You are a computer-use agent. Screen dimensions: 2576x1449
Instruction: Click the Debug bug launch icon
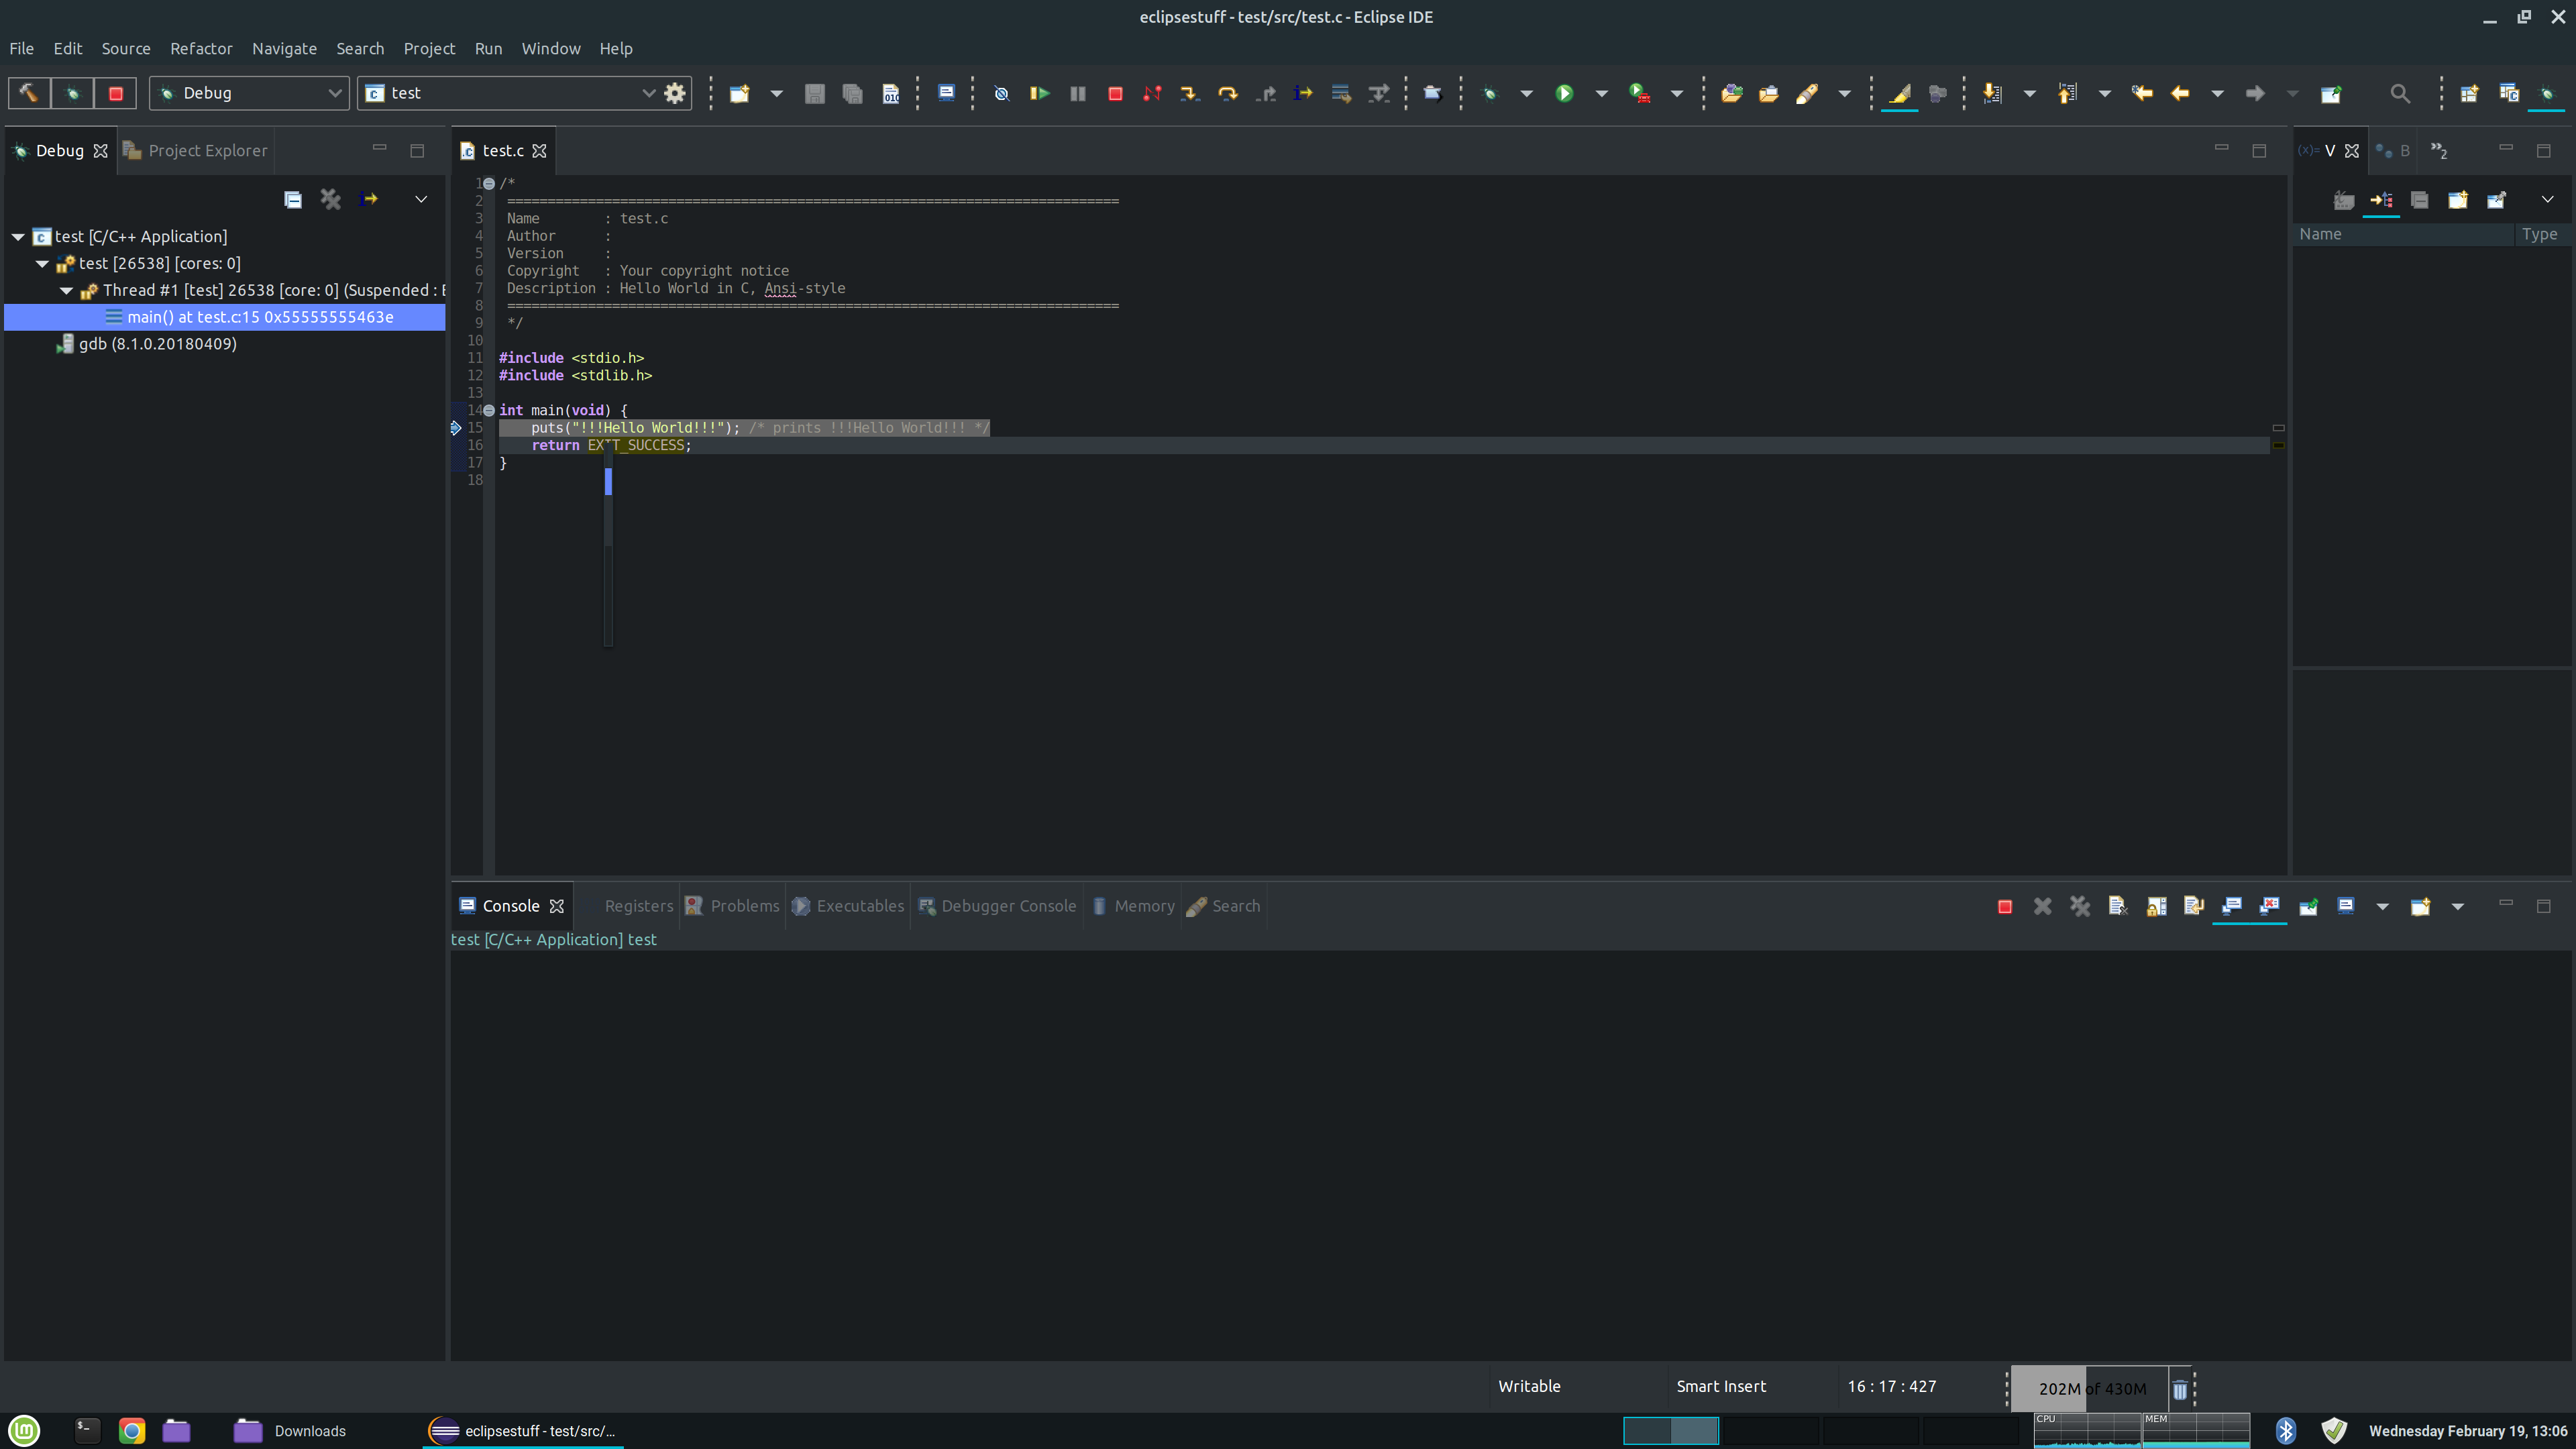1490,93
